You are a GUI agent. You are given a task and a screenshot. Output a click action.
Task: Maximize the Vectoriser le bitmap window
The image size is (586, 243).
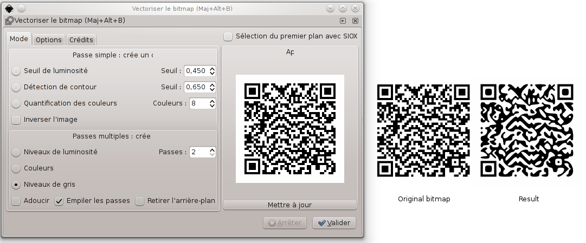click(x=343, y=8)
